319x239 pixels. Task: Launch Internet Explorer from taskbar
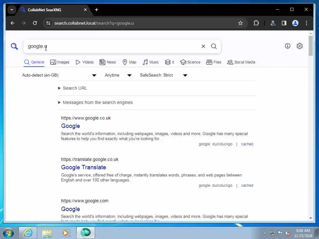28,233
